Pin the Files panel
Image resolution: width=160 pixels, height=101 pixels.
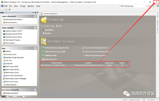click(35, 13)
